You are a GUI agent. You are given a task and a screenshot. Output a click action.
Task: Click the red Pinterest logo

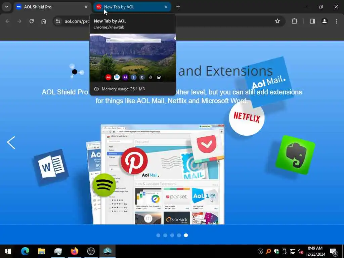134,161
